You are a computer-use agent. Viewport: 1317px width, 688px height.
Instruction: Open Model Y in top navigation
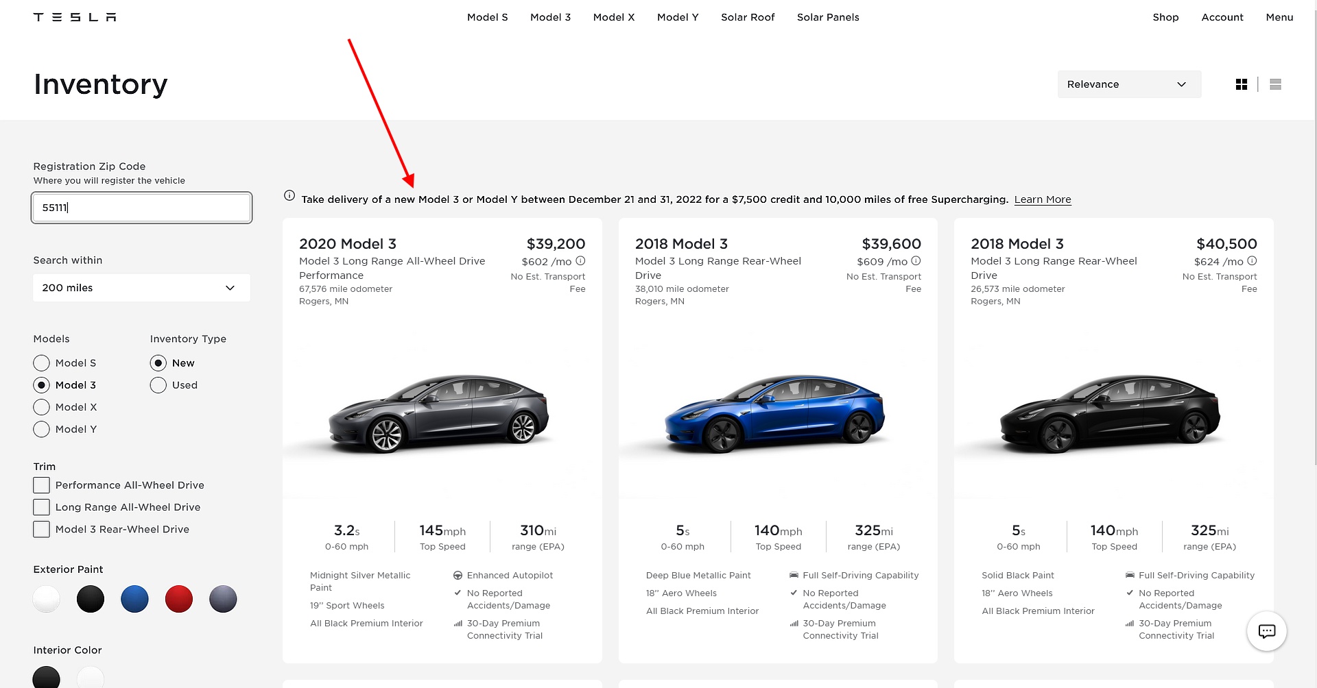(678, 17)
